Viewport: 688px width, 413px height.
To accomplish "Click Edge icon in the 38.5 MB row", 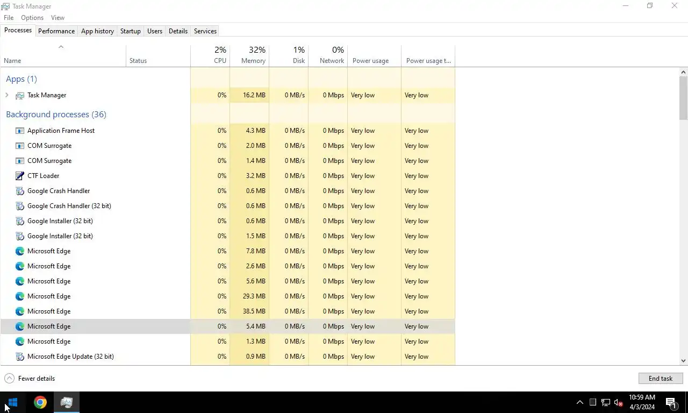I will [x=20, y=311].
